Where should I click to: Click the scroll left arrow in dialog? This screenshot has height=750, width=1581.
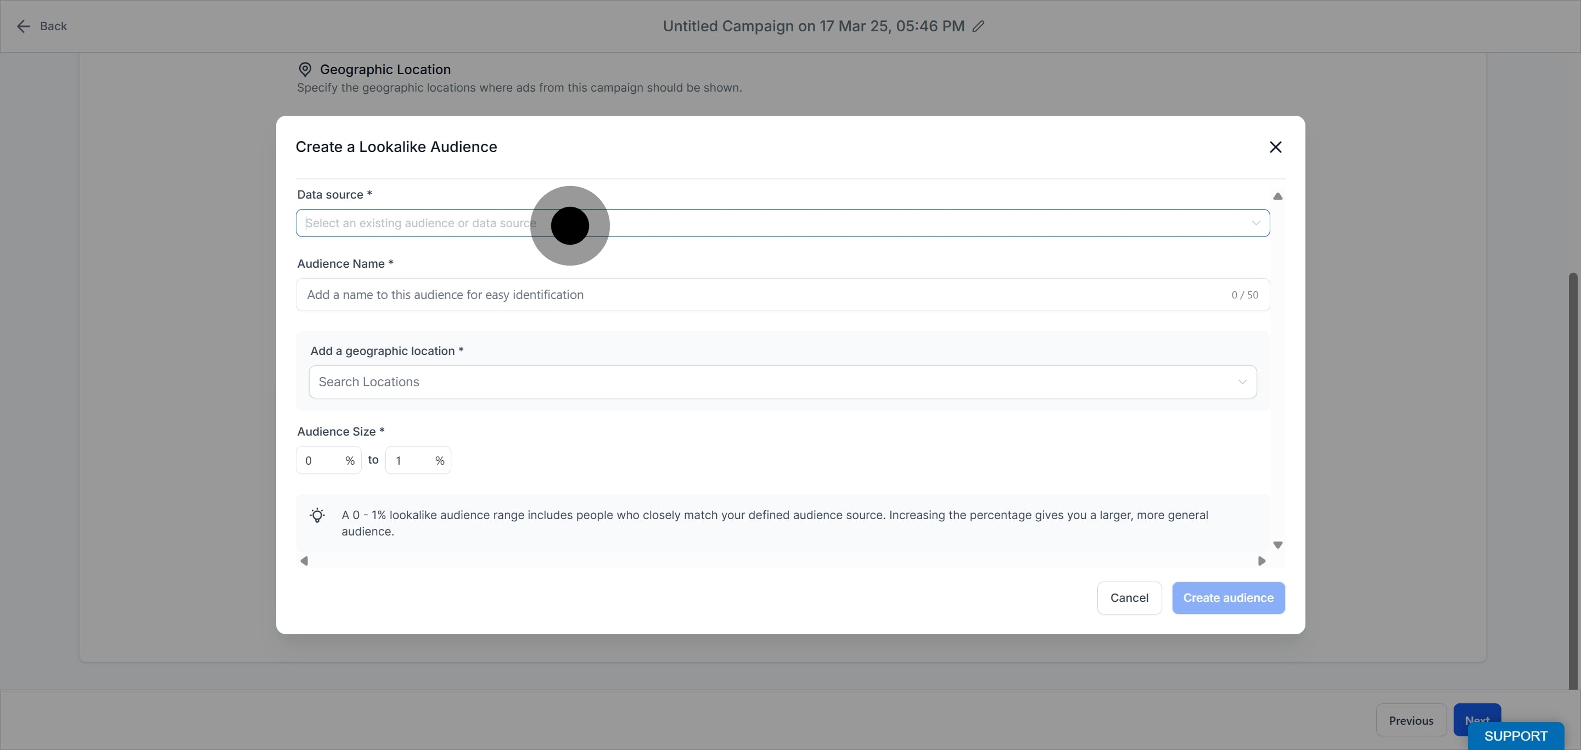point(304,561)
